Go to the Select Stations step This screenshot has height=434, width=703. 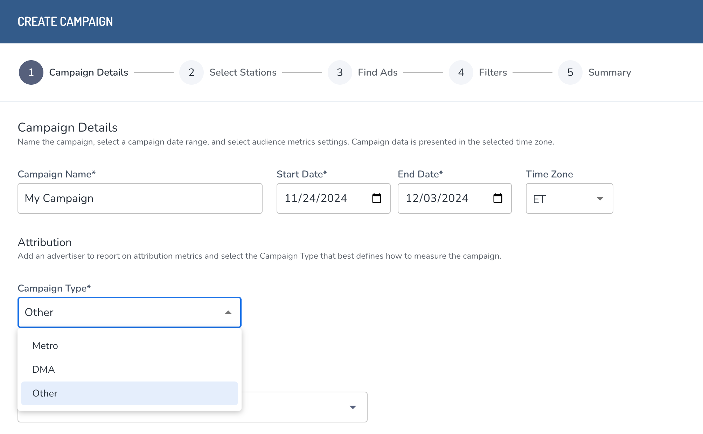click(243, 72)
